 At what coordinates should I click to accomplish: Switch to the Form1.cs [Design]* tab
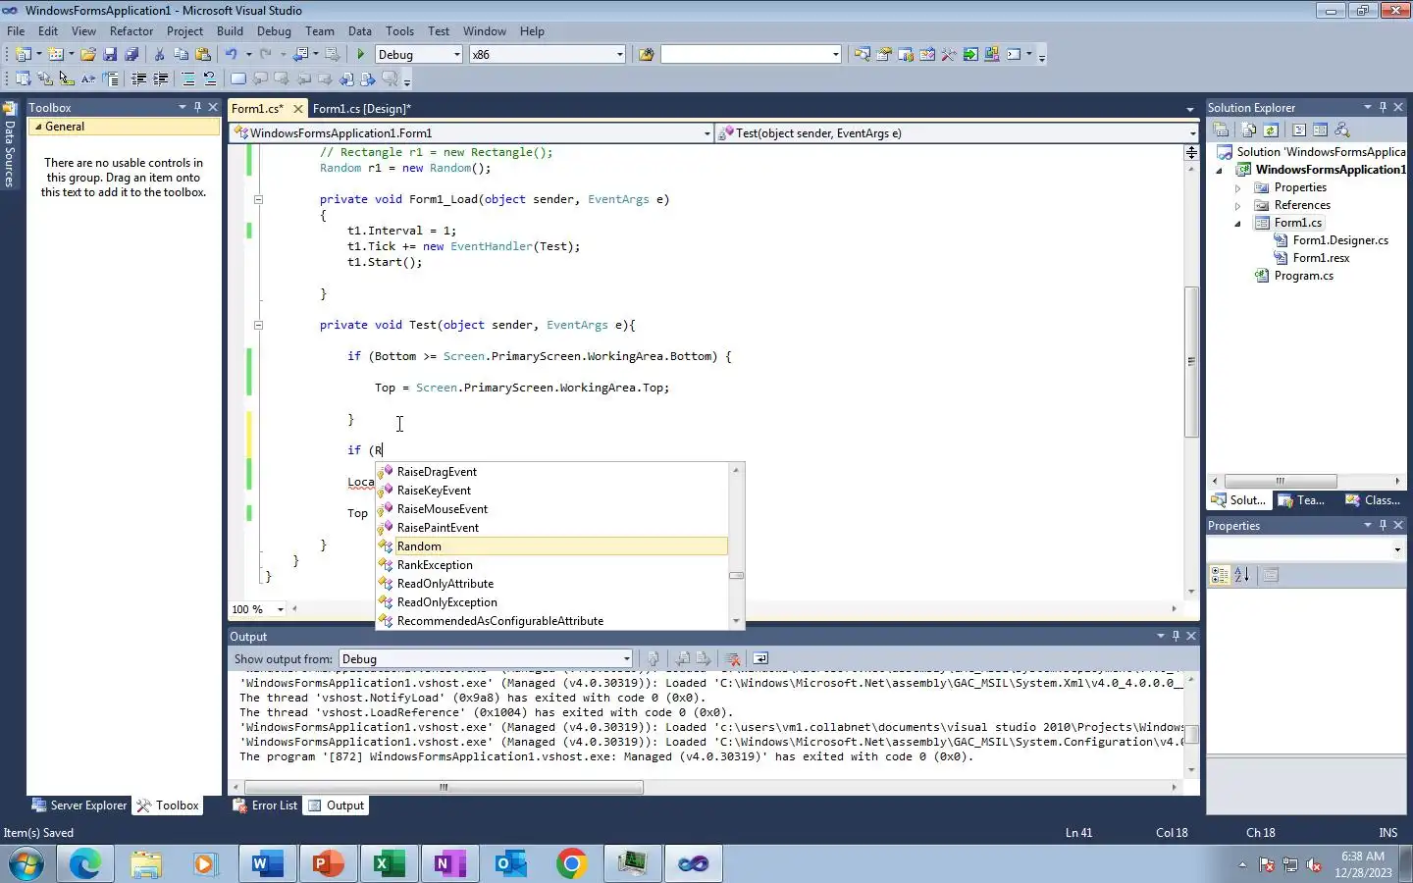tap(361, 109)
